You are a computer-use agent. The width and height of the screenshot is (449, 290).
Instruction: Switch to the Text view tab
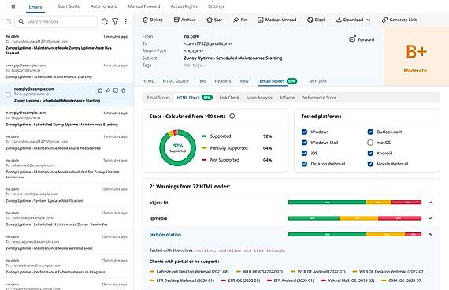coord(202,81)
